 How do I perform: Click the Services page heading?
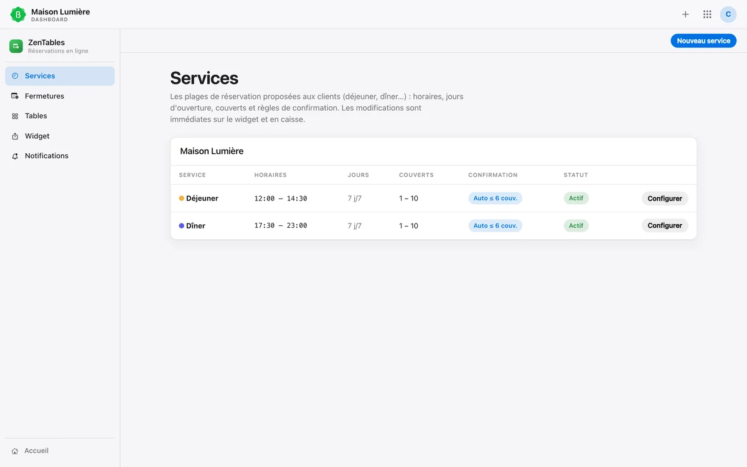(x=204, y=78)
